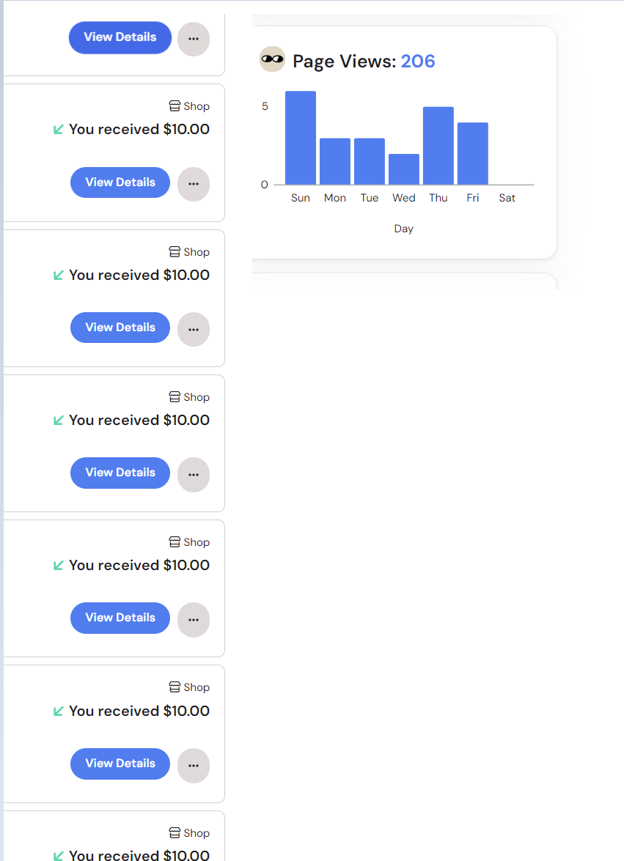Click the Shop icon in the third payment card
Screen dimensions: 624x861
[x=175, y=396]
